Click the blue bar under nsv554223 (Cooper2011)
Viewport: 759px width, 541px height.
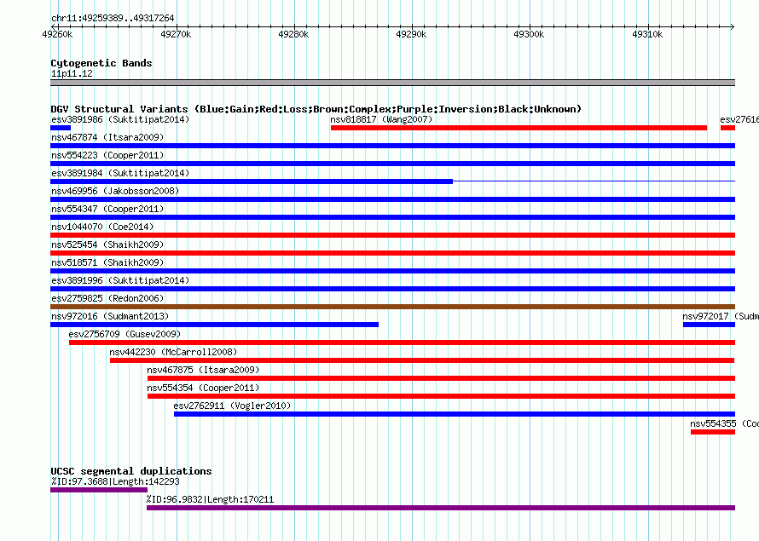pos(392,164)
